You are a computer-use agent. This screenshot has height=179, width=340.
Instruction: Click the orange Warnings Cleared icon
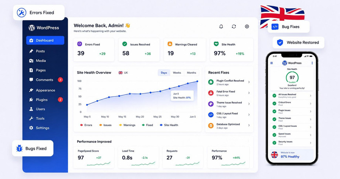(170, 44)
